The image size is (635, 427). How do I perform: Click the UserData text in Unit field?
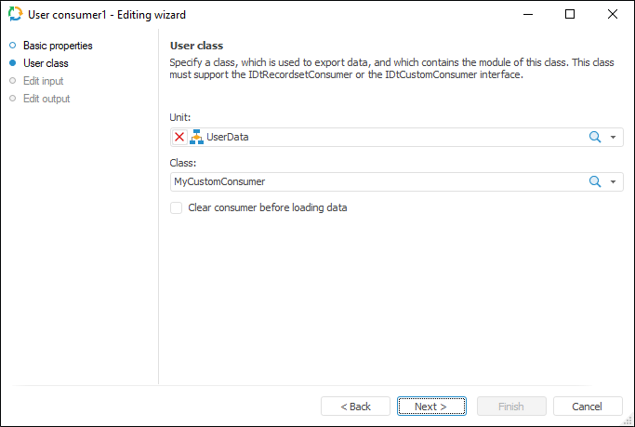(x=228, y=137)
